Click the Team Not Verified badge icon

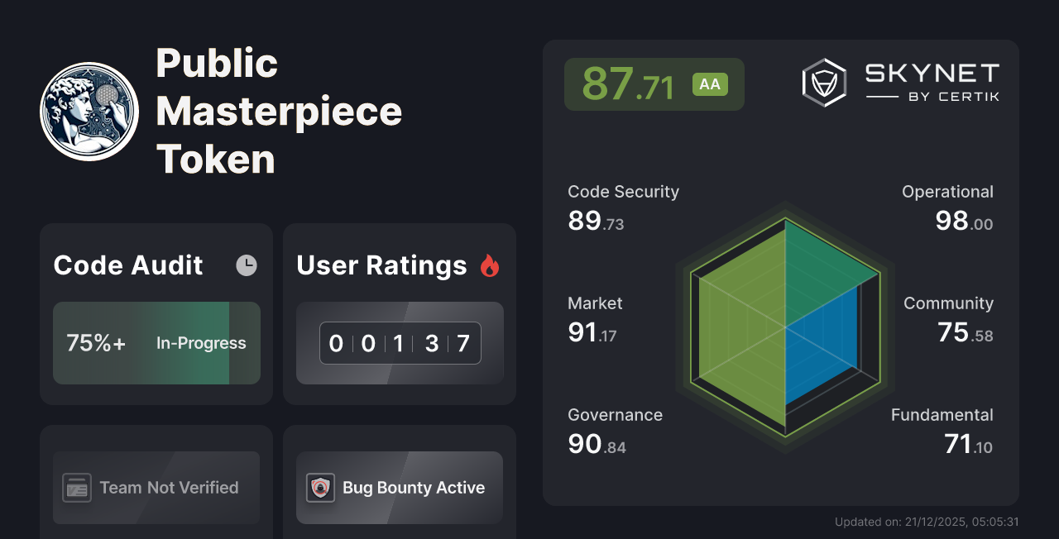tap(77, 488)
